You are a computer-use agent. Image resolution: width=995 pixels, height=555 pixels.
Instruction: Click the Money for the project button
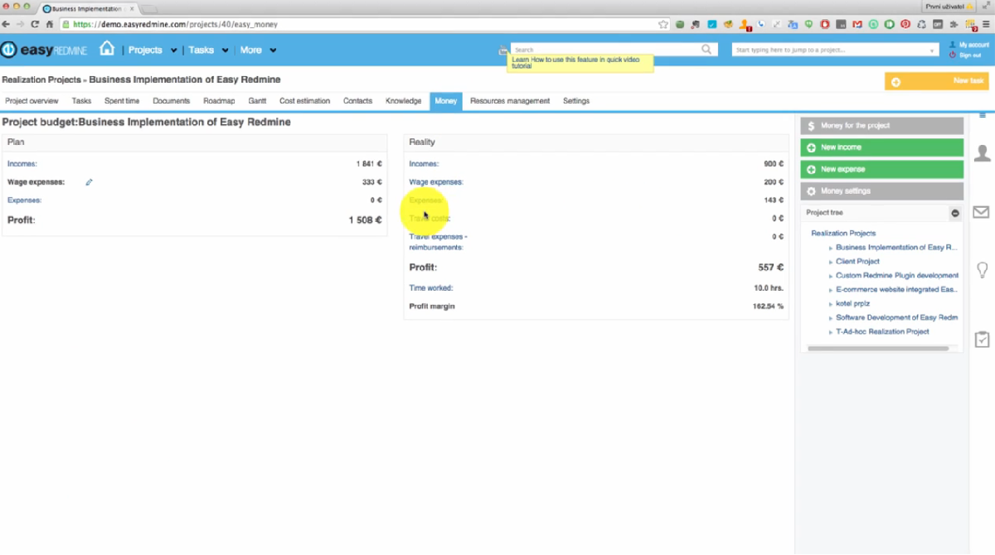pos(881,126)
